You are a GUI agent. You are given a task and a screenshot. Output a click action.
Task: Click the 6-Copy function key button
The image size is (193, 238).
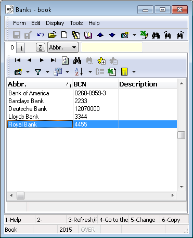pos(174,220)
